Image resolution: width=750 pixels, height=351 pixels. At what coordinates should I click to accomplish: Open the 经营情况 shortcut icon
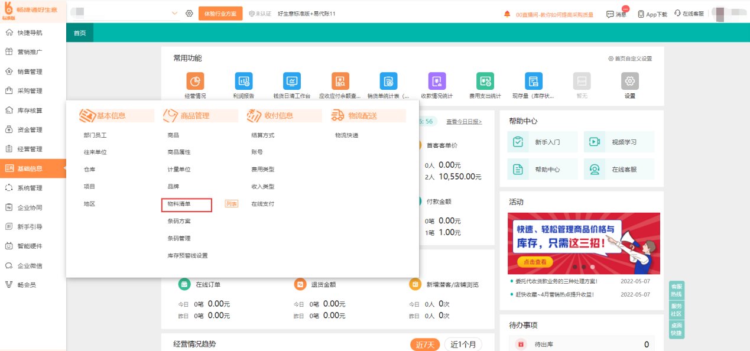[x=195, y=81]
